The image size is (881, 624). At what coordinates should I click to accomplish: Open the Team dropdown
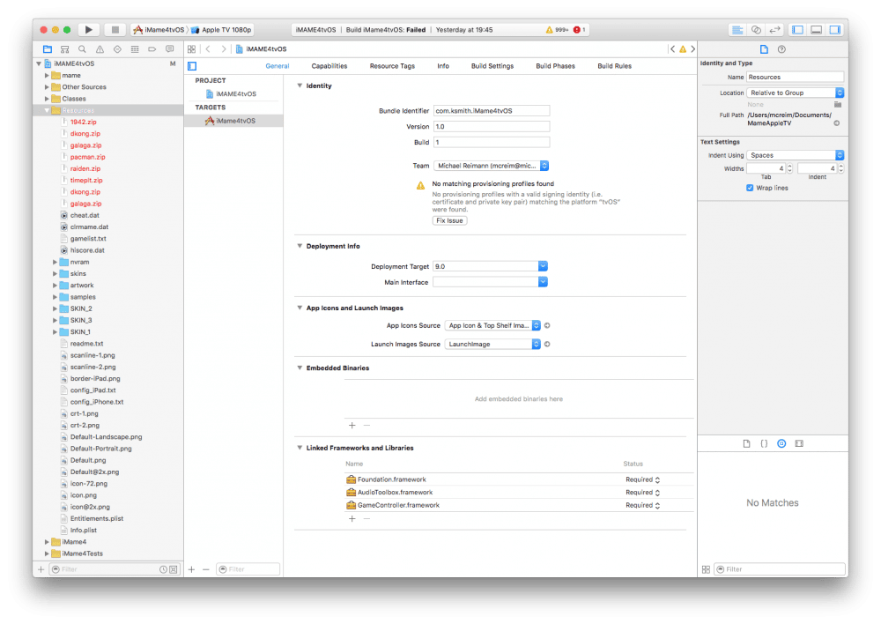pos(491,166)
